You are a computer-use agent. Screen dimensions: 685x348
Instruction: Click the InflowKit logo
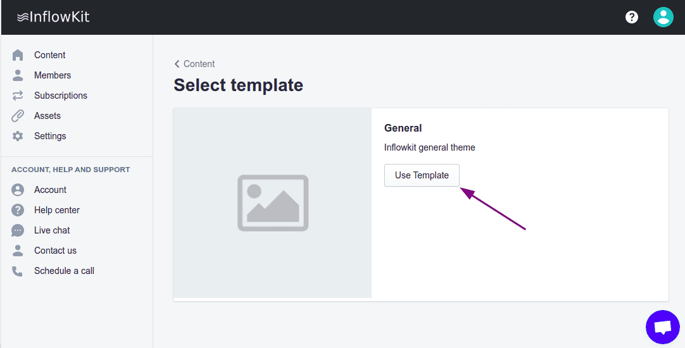point(53,17)
